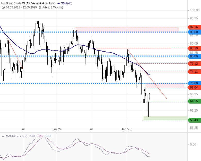
Task: Click the 83,19 red resistance price tag
Action: click(x=194, y=48)
